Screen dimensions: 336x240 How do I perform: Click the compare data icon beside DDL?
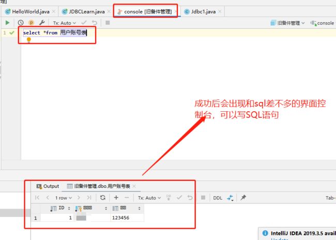(230, 198)
